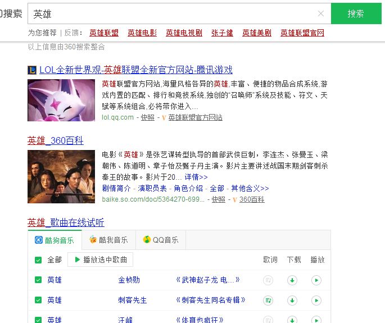Click the LOL favicon beside result title
385x323 pixels.
tap(32, 70)
